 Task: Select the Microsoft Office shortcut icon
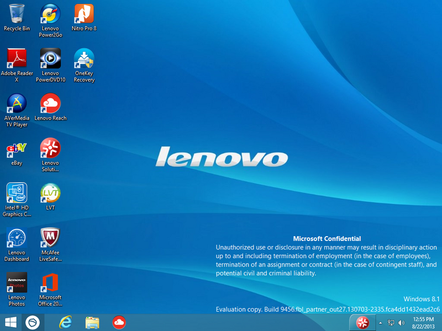(x=50, y=283)
